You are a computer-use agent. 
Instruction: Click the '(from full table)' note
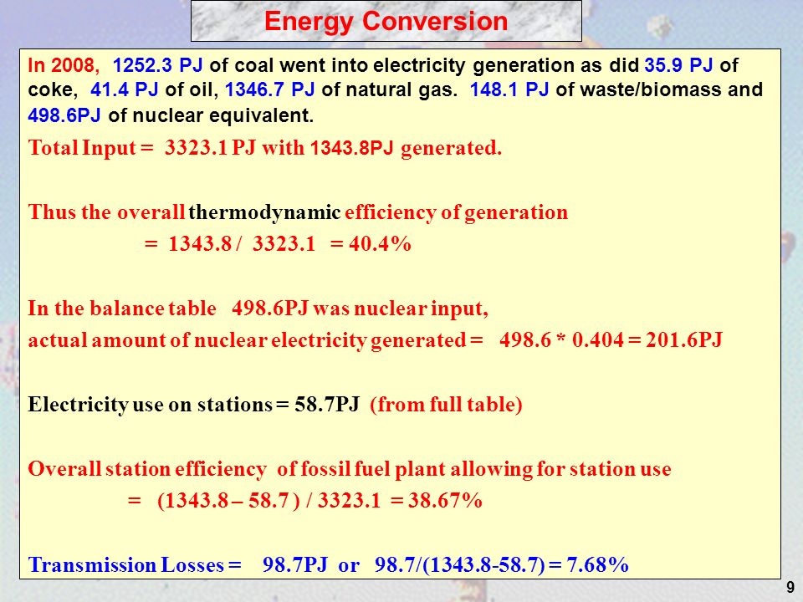tap(446, 405)
